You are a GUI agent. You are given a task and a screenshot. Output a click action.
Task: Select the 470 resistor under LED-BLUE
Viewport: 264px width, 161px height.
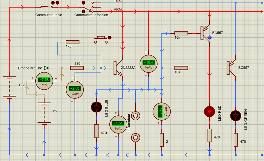point(96,131)
